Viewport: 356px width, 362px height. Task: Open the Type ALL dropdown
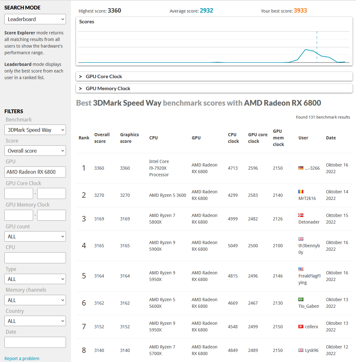pyautogui.click(x=35, y=279)
